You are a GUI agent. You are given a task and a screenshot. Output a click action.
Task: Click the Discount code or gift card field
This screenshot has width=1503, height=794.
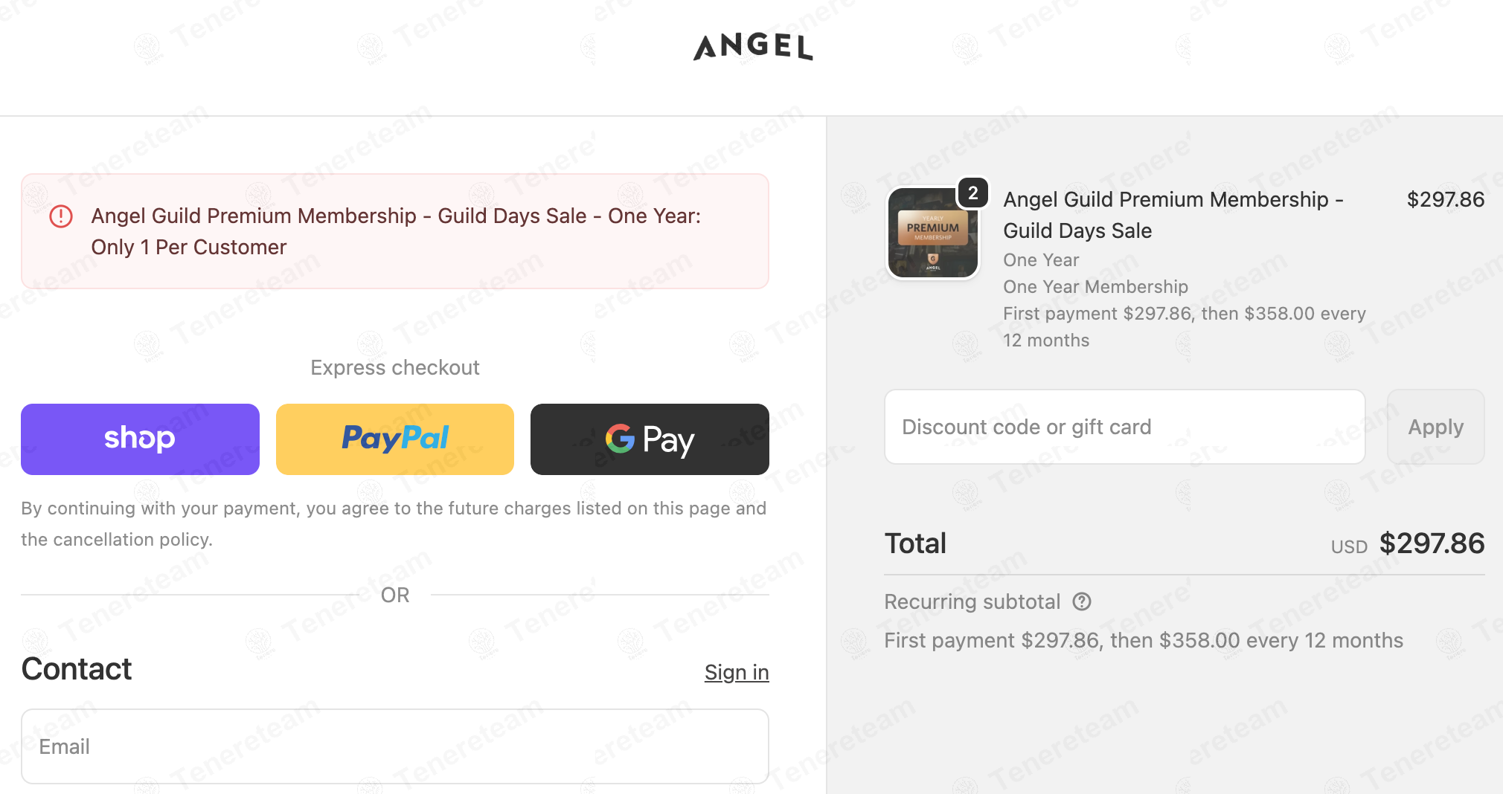point(1124,427)
